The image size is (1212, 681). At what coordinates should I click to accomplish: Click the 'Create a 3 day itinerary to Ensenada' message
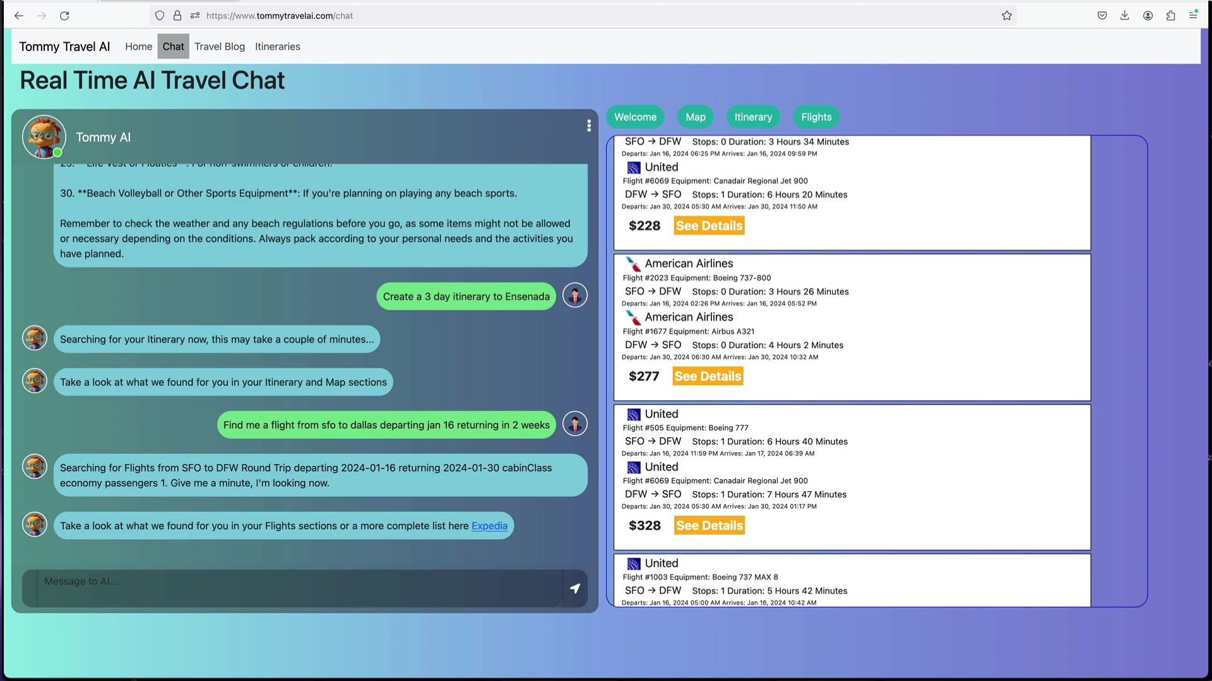[x=466, y=296]
